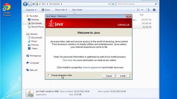Open recent locations dropdown arrow
The image size is (177, 99).
(x=34, y=4)
